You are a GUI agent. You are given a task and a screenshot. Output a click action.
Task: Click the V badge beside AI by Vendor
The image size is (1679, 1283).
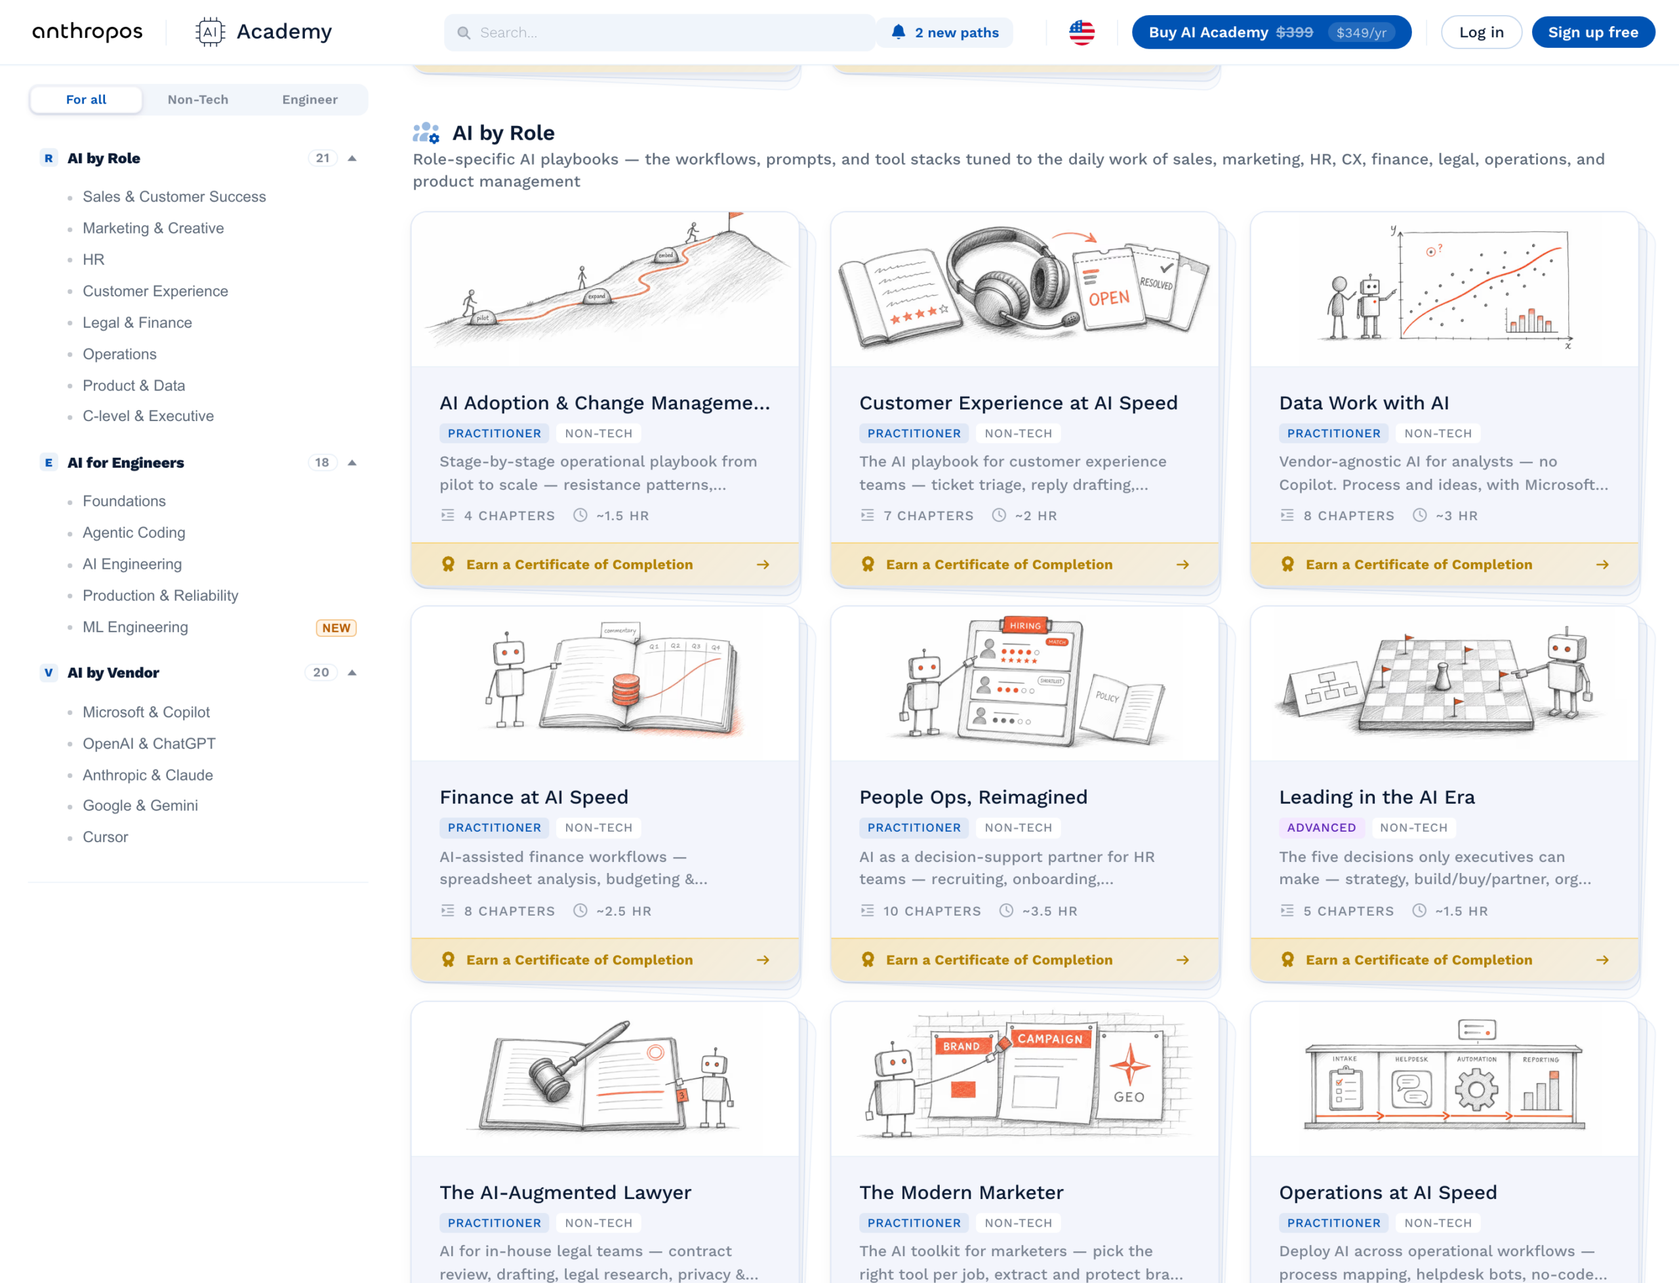point(49,673)
